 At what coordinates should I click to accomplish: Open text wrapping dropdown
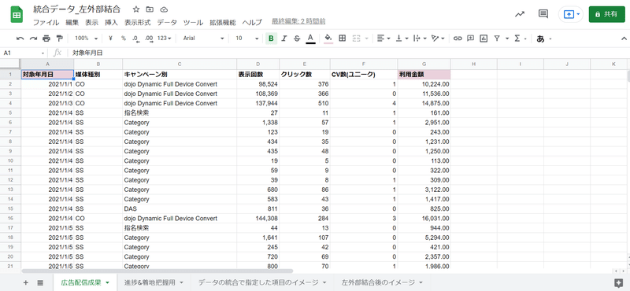tap(420, 39)
